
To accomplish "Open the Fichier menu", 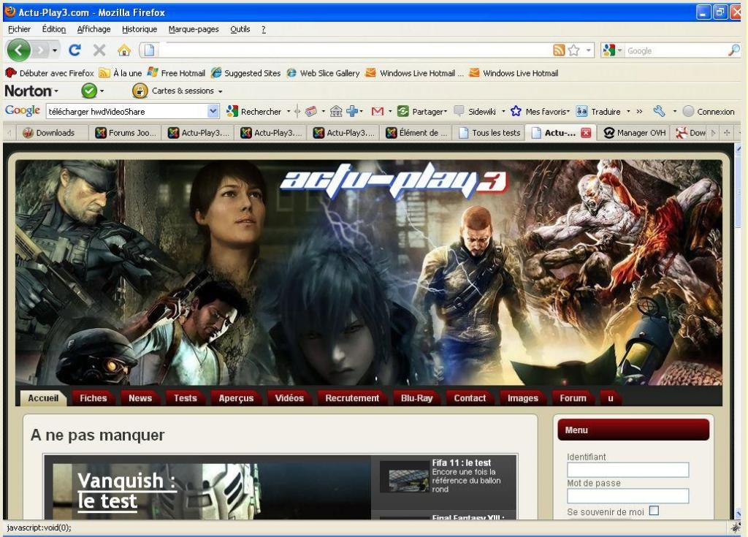I will [19, 29].
